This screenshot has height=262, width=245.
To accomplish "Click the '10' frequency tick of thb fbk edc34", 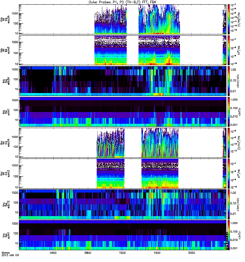I will (16, 89).
